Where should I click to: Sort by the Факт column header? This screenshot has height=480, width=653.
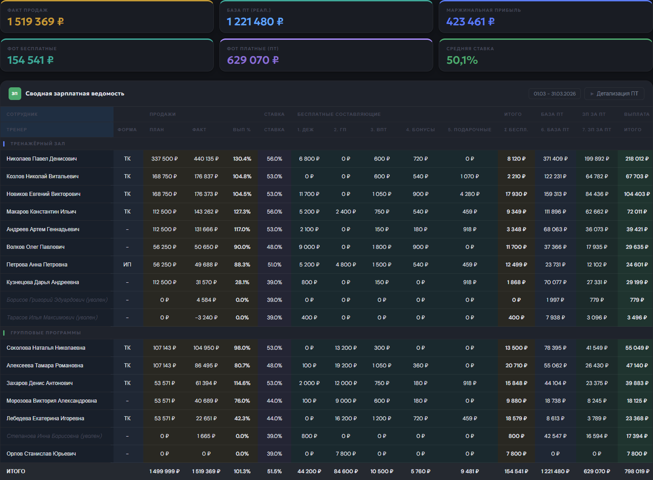199,129
